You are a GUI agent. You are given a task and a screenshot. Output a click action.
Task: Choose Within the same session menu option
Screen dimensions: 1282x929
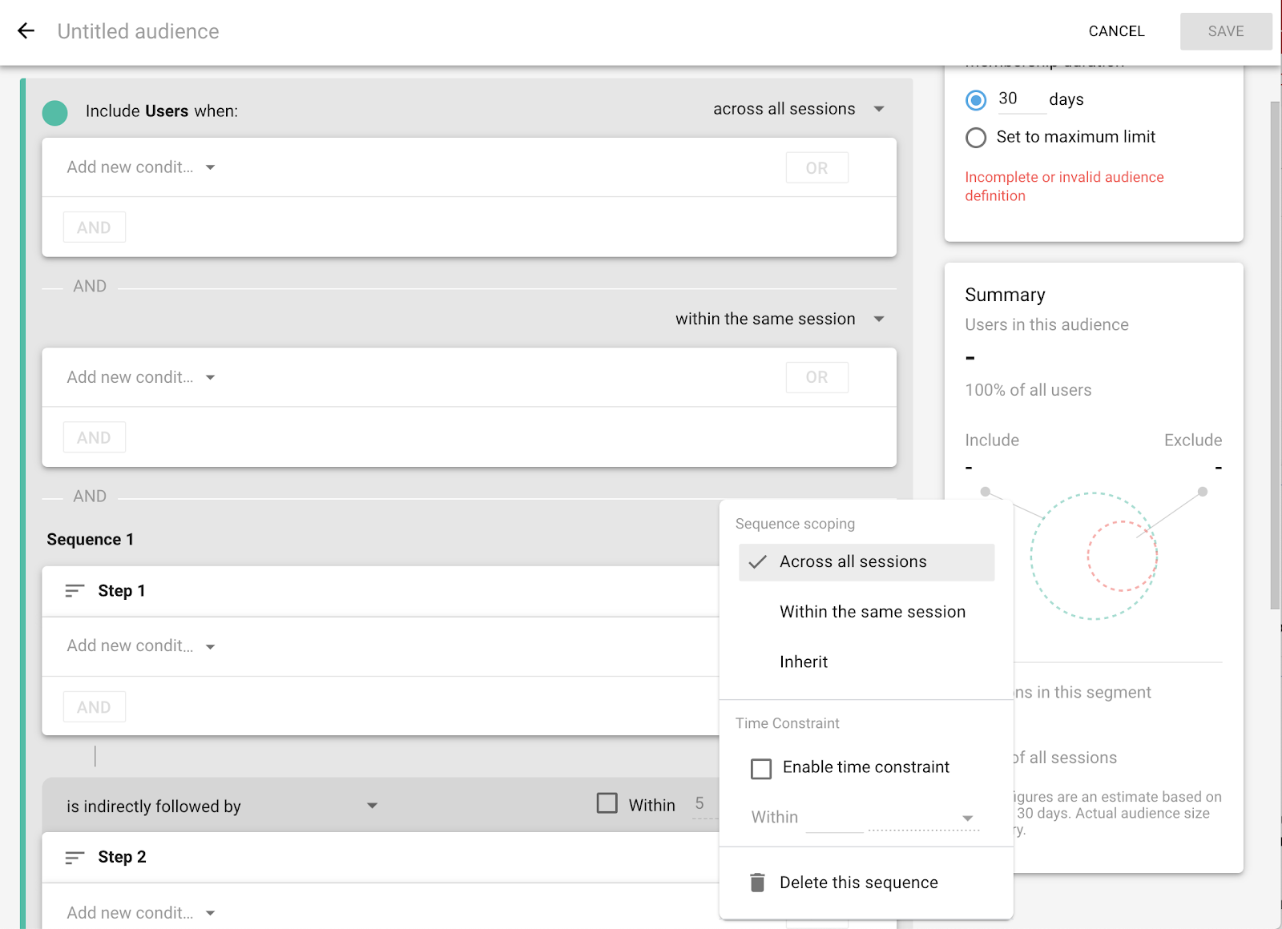coord(872,612)
